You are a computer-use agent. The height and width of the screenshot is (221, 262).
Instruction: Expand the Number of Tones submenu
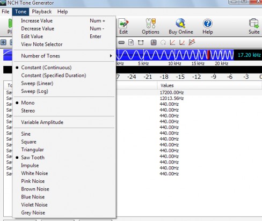pyautogui.click(x=64, y=56)
